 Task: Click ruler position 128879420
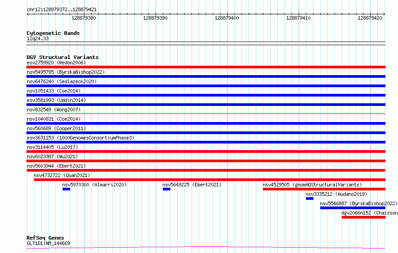coord(370,18)
